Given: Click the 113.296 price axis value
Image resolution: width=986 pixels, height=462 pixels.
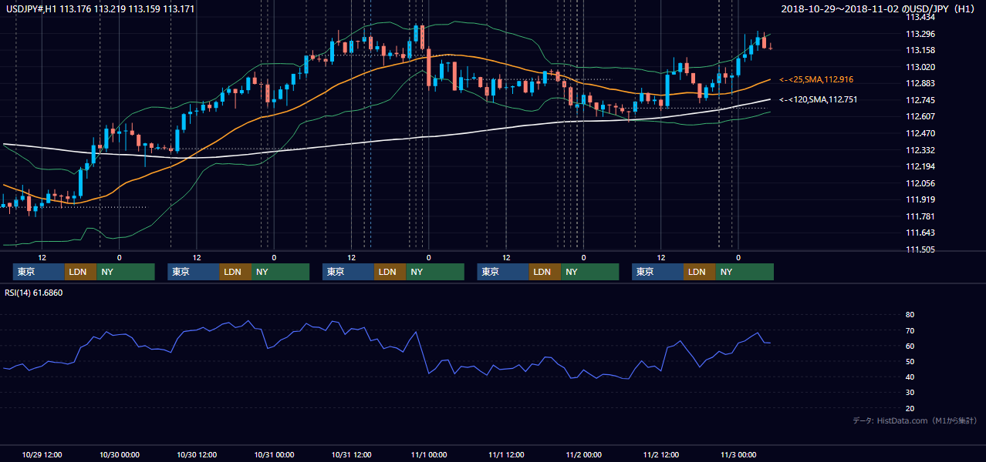Looking at the screenshot, I should (920, 34).
